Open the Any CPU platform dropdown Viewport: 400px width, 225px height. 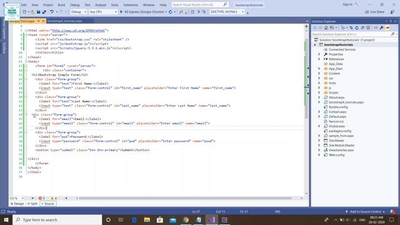[x=103, y=12]
